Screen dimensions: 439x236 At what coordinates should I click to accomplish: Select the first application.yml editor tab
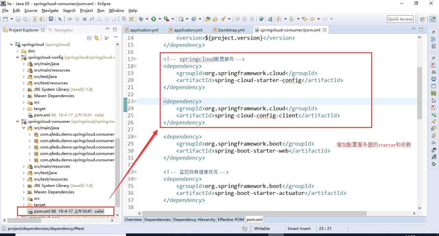[144, 30]
